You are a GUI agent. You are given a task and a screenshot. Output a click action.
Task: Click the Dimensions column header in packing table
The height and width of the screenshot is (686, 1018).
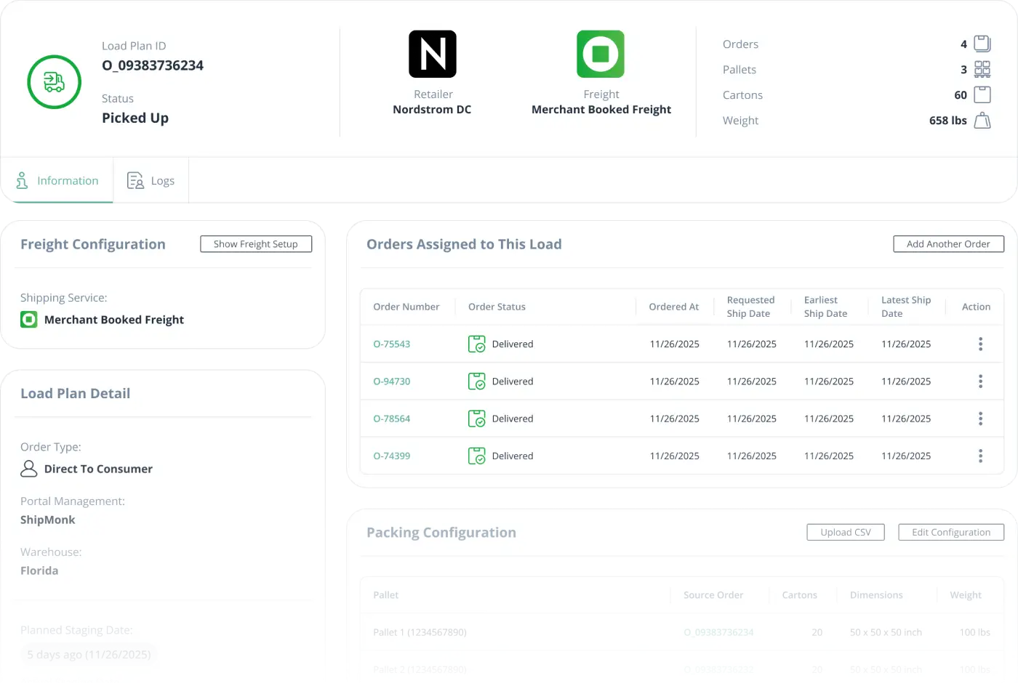876,594
